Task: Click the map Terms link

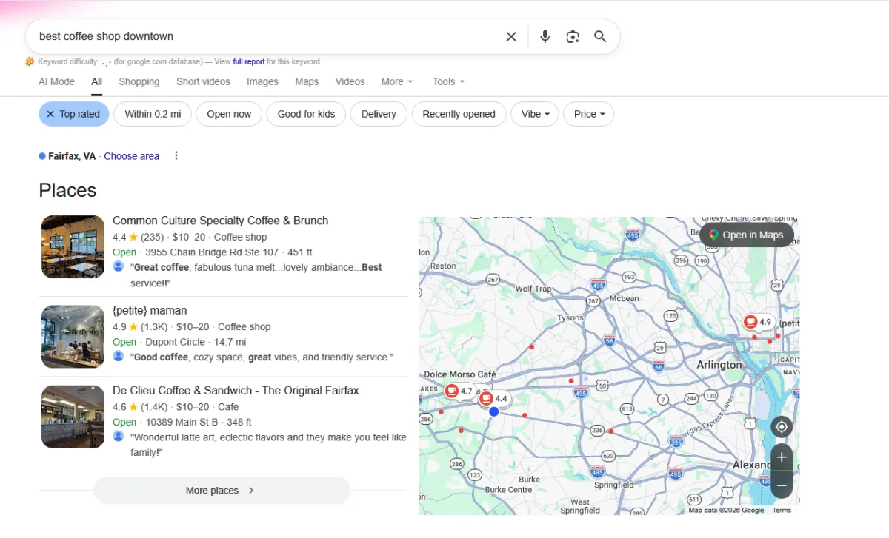Action: point(782,510)
